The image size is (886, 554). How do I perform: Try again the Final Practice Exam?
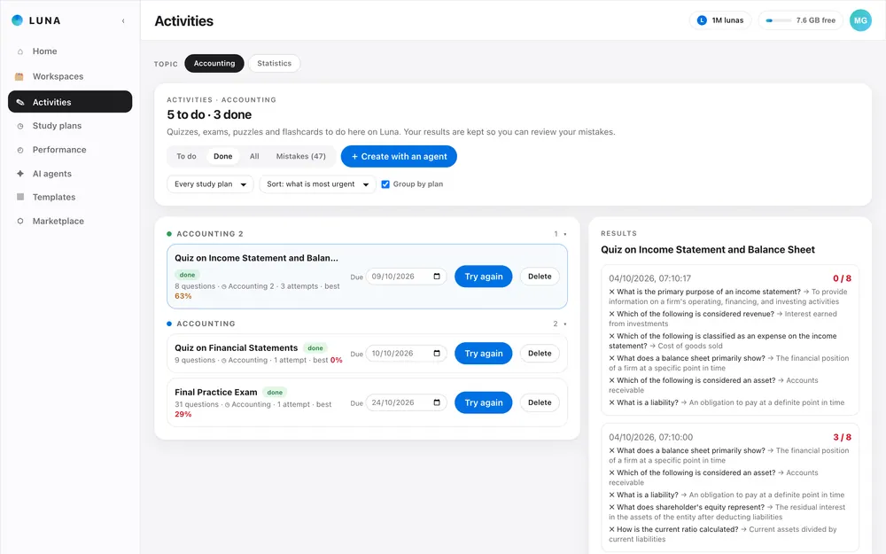tap(483, 402)
